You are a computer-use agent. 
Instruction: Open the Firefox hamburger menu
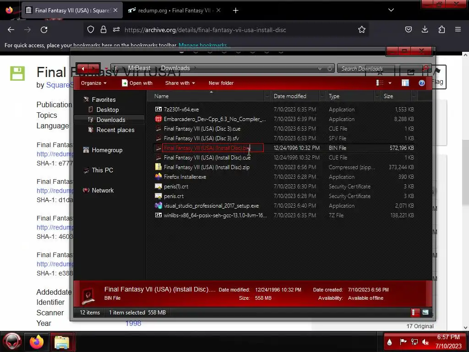pyautogui.click(x=458, y=29)
